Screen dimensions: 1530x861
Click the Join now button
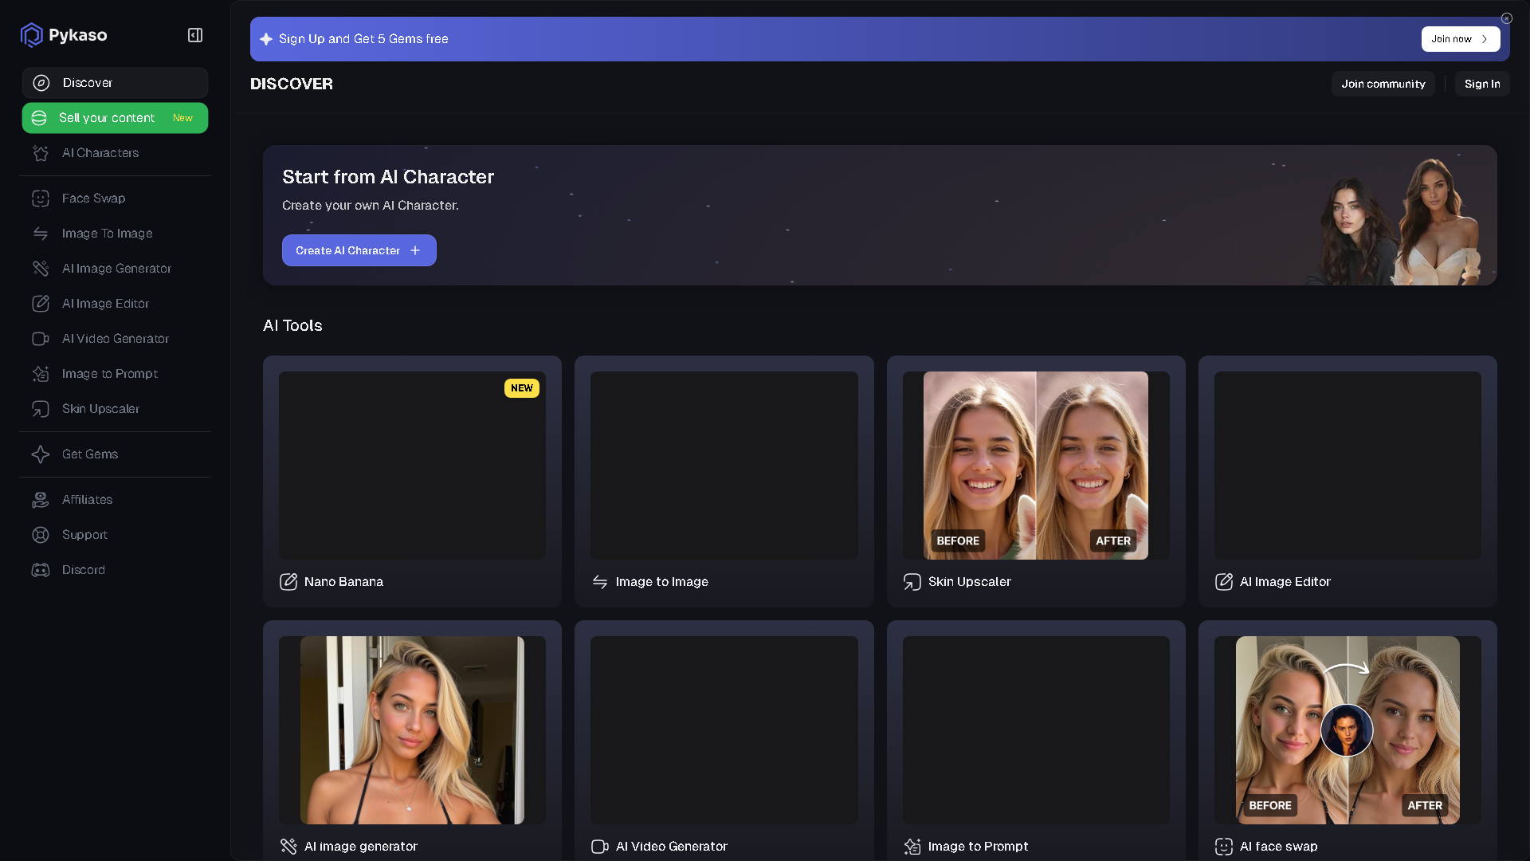pos(1460,38)
